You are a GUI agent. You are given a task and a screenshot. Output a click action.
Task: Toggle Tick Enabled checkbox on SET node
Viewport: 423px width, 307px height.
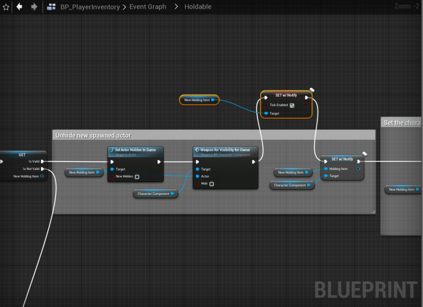tap(292, 105)
